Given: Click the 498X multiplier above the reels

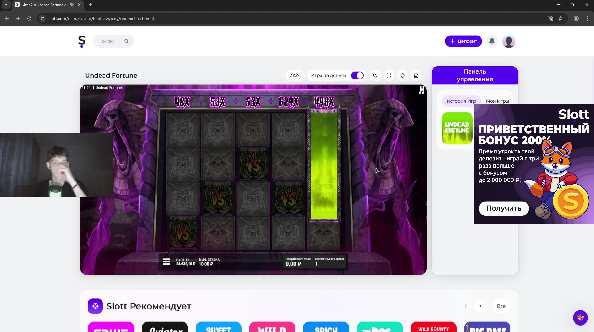Looking at the screenshot, I should 324,102.
